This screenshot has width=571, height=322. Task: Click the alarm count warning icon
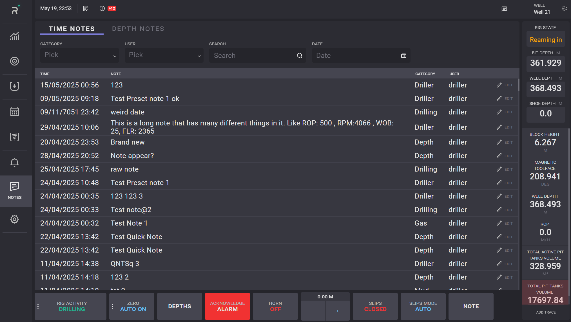102,8
